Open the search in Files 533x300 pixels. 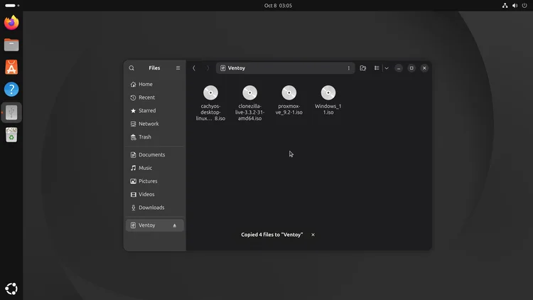[131, 68]
